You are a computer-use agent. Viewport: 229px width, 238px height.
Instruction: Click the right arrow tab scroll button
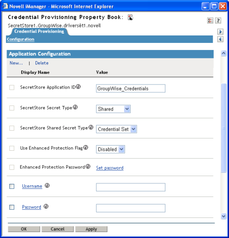220,32
